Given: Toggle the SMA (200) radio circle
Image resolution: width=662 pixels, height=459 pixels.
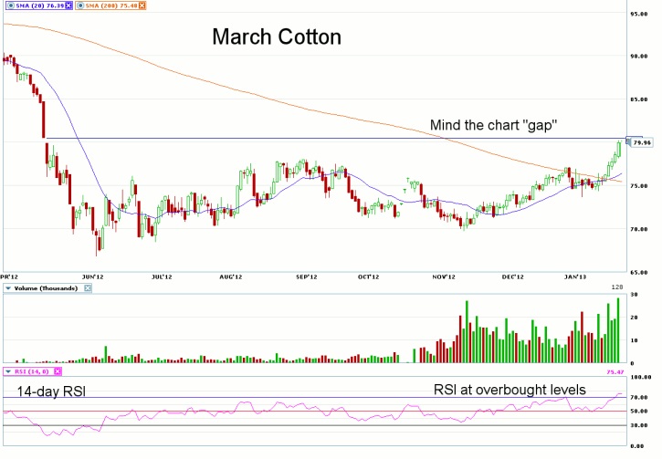Looking at the screenshot, I should [80, 5].
